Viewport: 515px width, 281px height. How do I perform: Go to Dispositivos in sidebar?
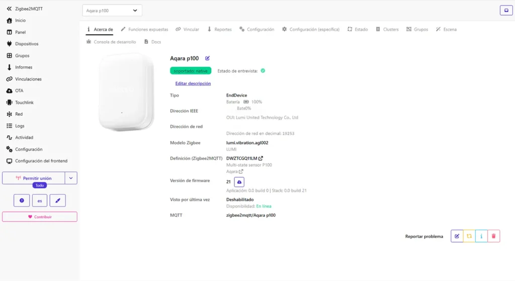[22, 44]
